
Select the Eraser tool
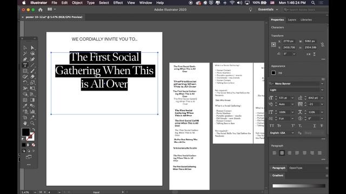point(32,77)
